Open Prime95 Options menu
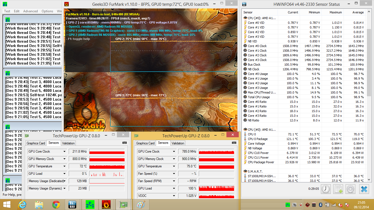Image resolution: width=374 pixels, height=210 pixels. tap(47, 11)
